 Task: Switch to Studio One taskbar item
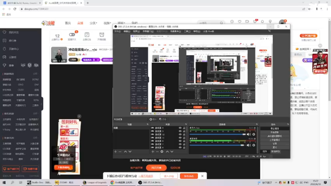click(39, 182)
